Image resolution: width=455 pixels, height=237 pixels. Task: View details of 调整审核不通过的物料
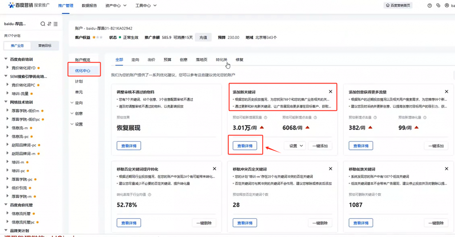click(129, 146)
